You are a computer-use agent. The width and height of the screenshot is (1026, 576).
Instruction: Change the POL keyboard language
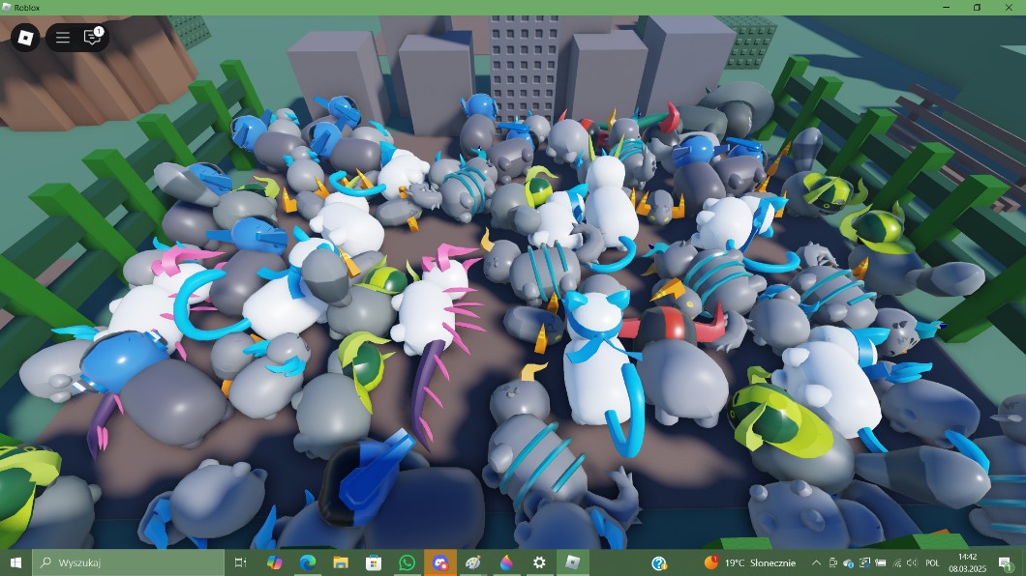pos(932,562)
